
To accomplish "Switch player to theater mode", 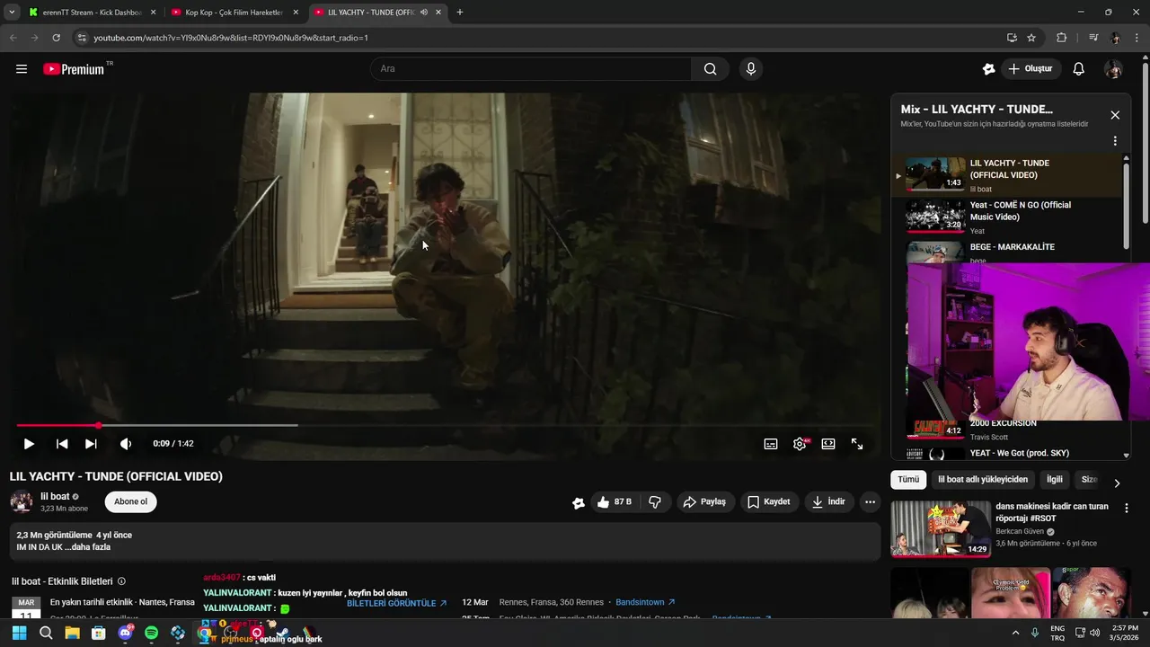I will 828,444.
